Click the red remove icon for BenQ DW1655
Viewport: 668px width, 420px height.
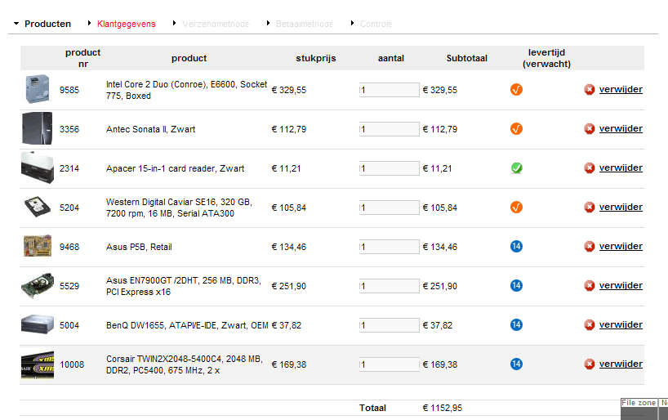(589, 325)
